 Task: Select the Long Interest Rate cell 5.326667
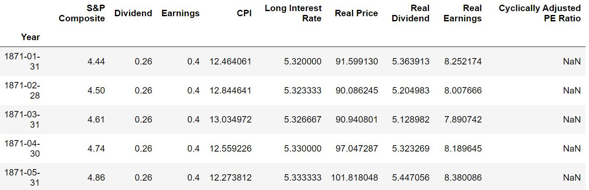[x=303, y=120]
